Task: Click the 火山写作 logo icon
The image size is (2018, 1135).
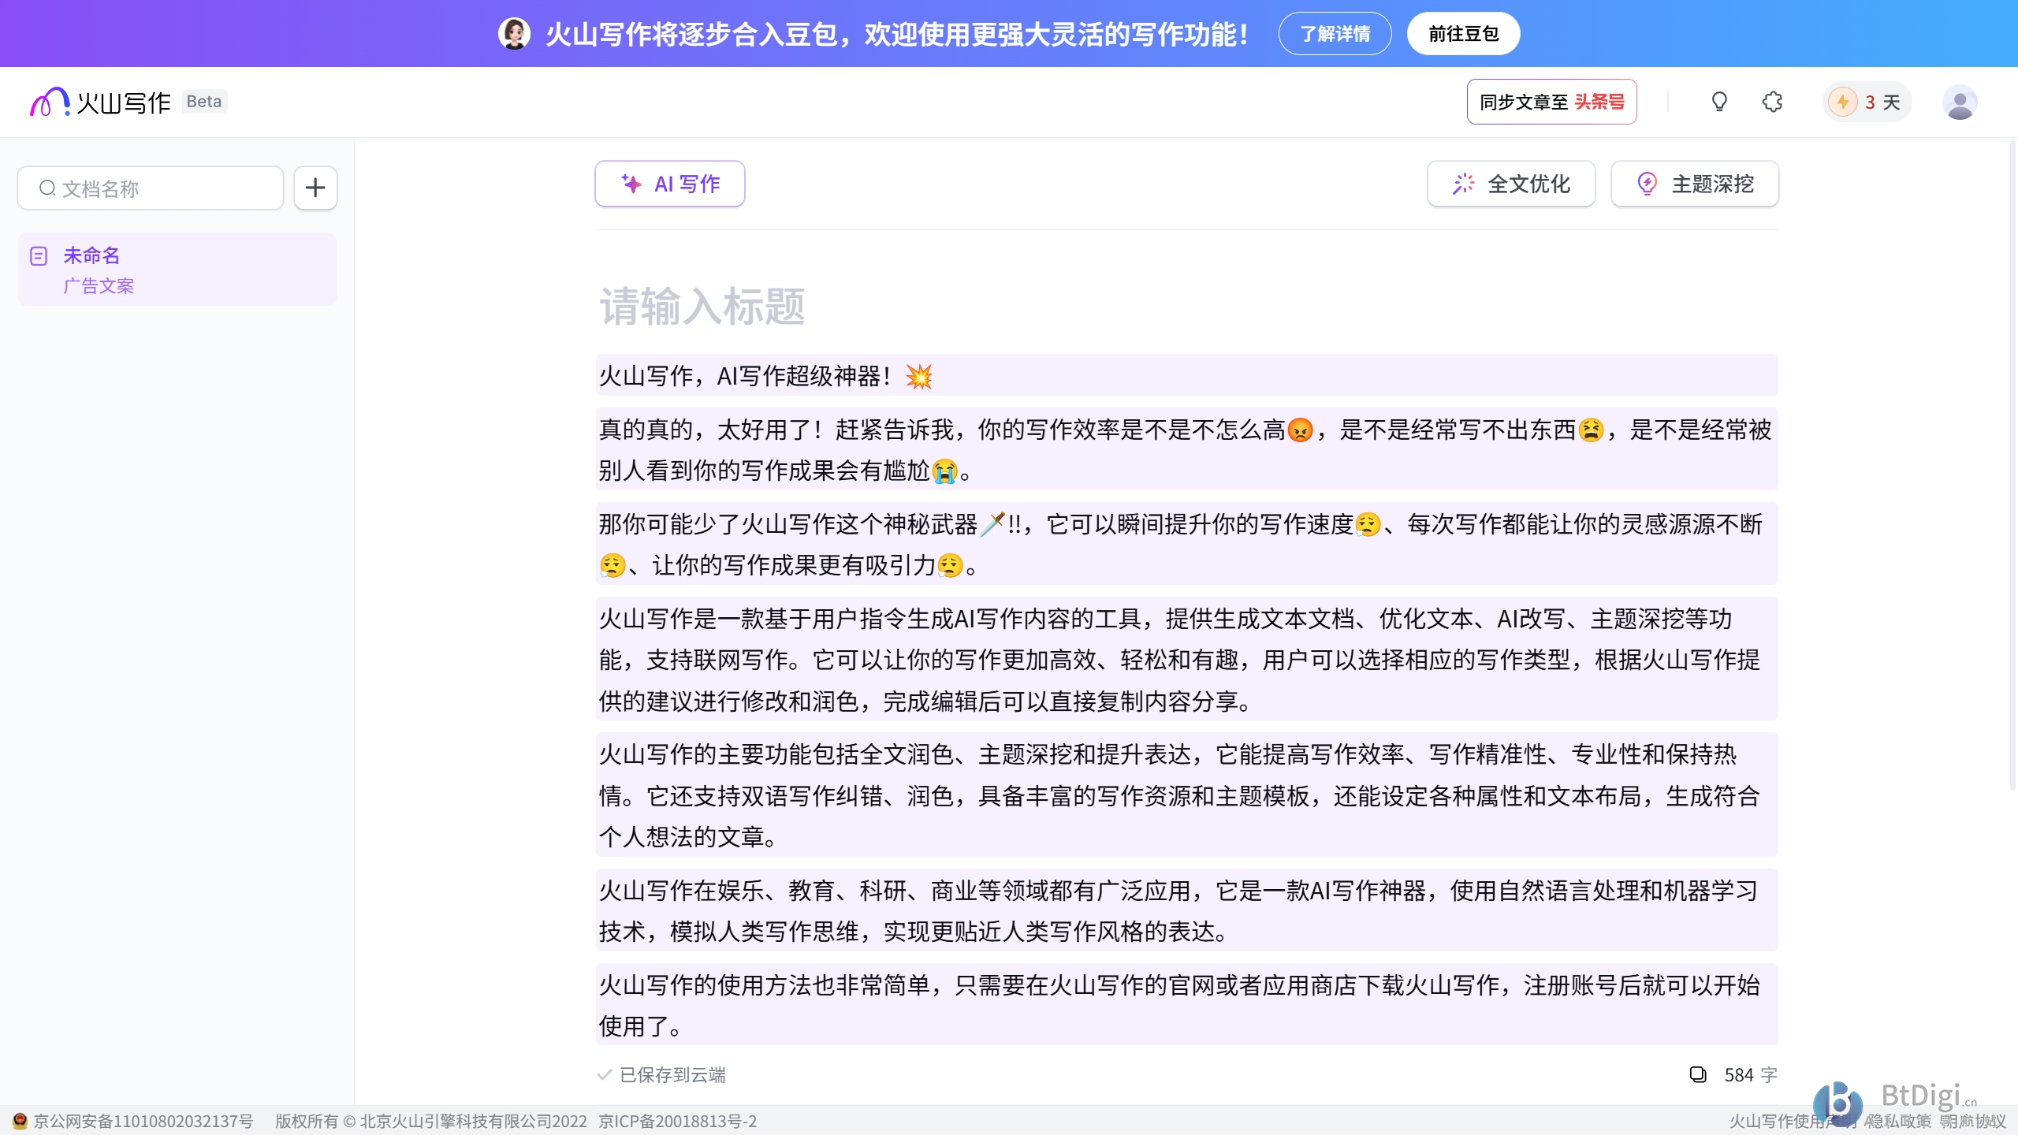Action: tap(50, 102)
